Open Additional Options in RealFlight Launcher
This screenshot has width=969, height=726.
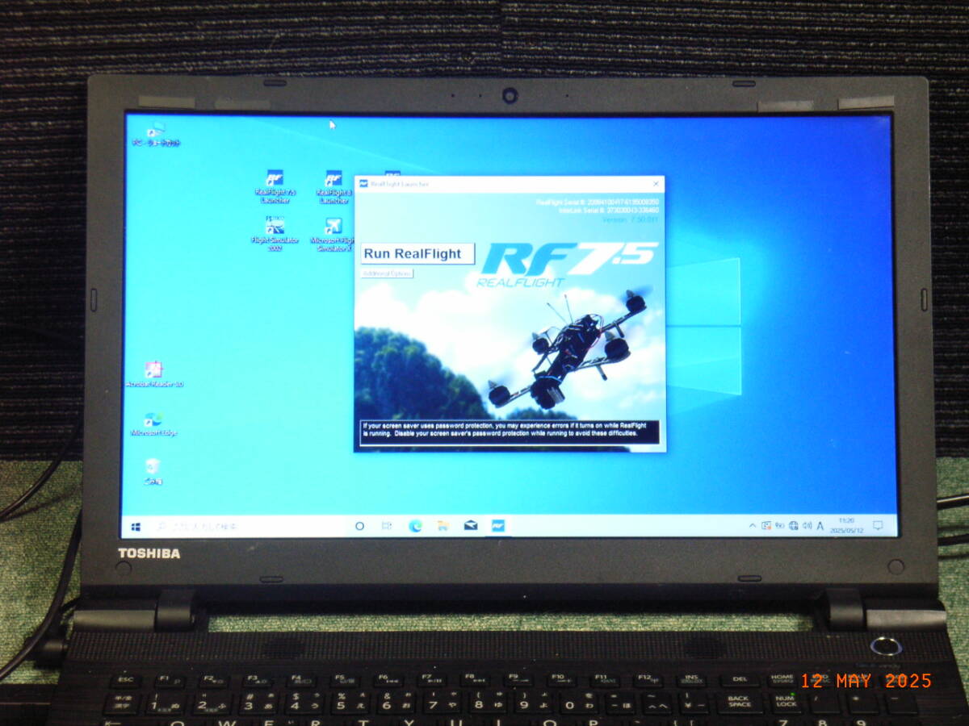[x=386, y=273]
